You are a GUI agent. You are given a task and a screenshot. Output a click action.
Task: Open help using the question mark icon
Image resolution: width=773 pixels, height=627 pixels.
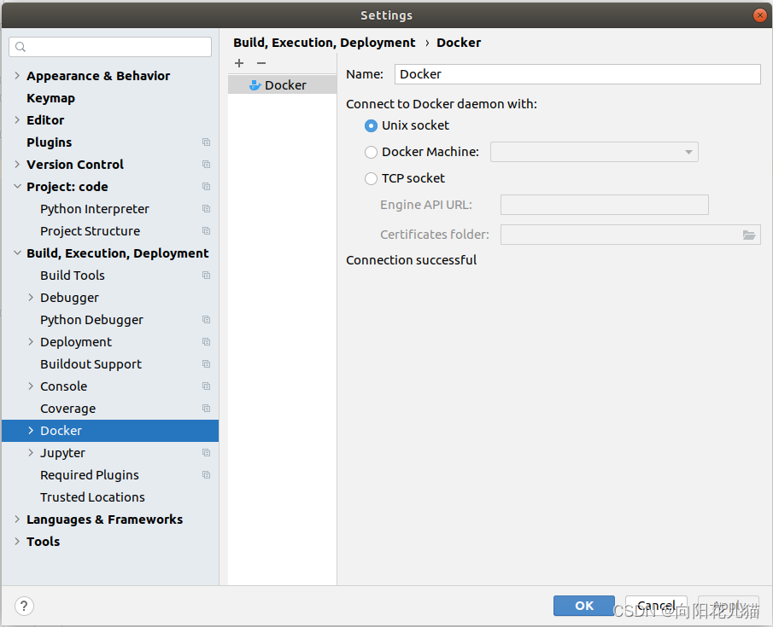click(x=23, y=606)
